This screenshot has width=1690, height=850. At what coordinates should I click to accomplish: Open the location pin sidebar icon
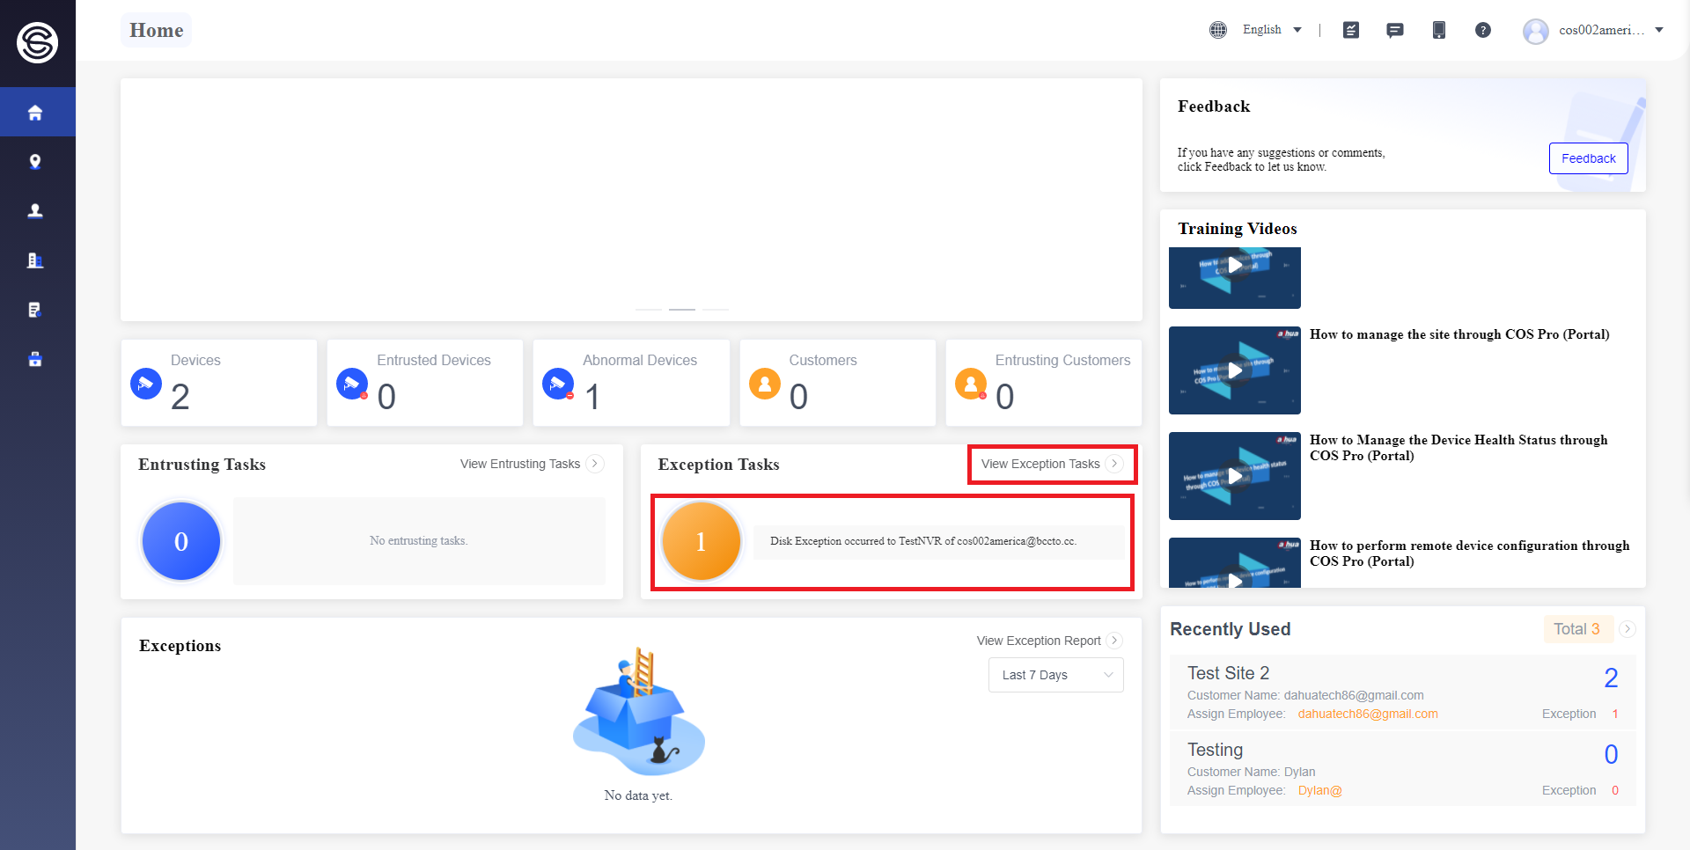[35, 162]
